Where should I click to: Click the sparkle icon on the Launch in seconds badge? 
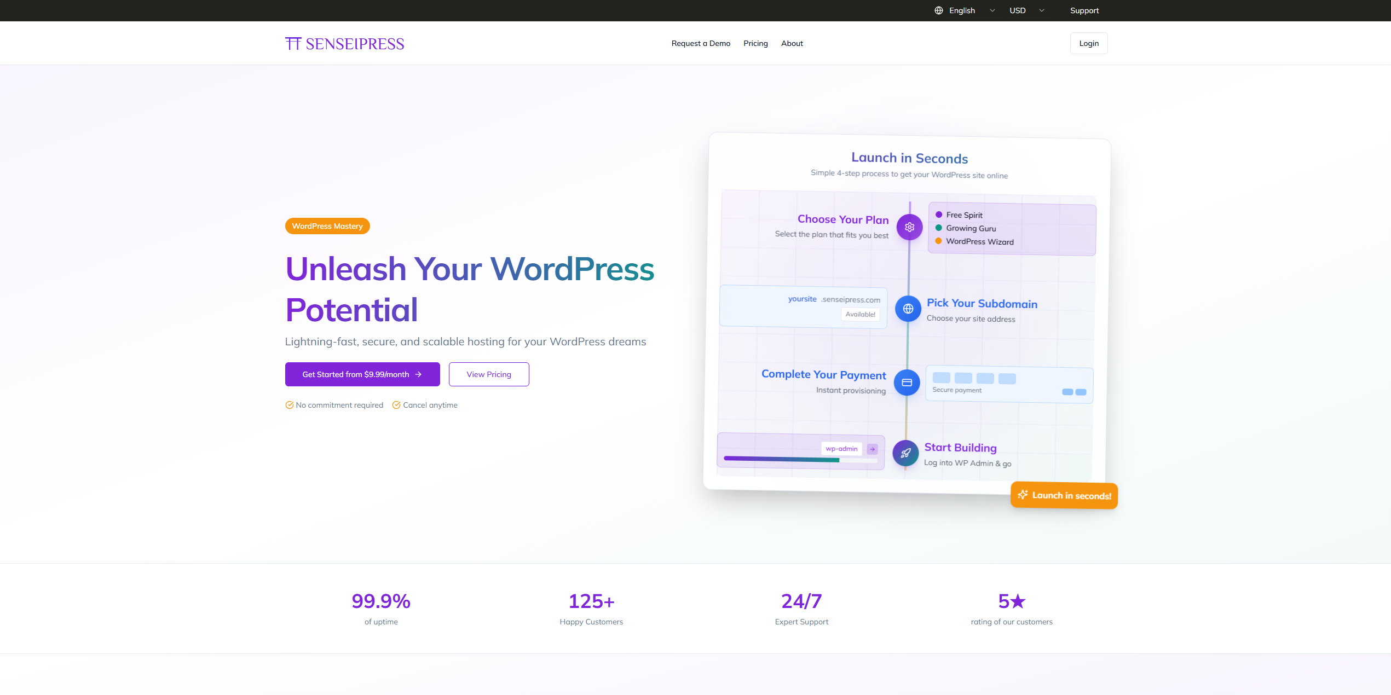(1022, 495)
